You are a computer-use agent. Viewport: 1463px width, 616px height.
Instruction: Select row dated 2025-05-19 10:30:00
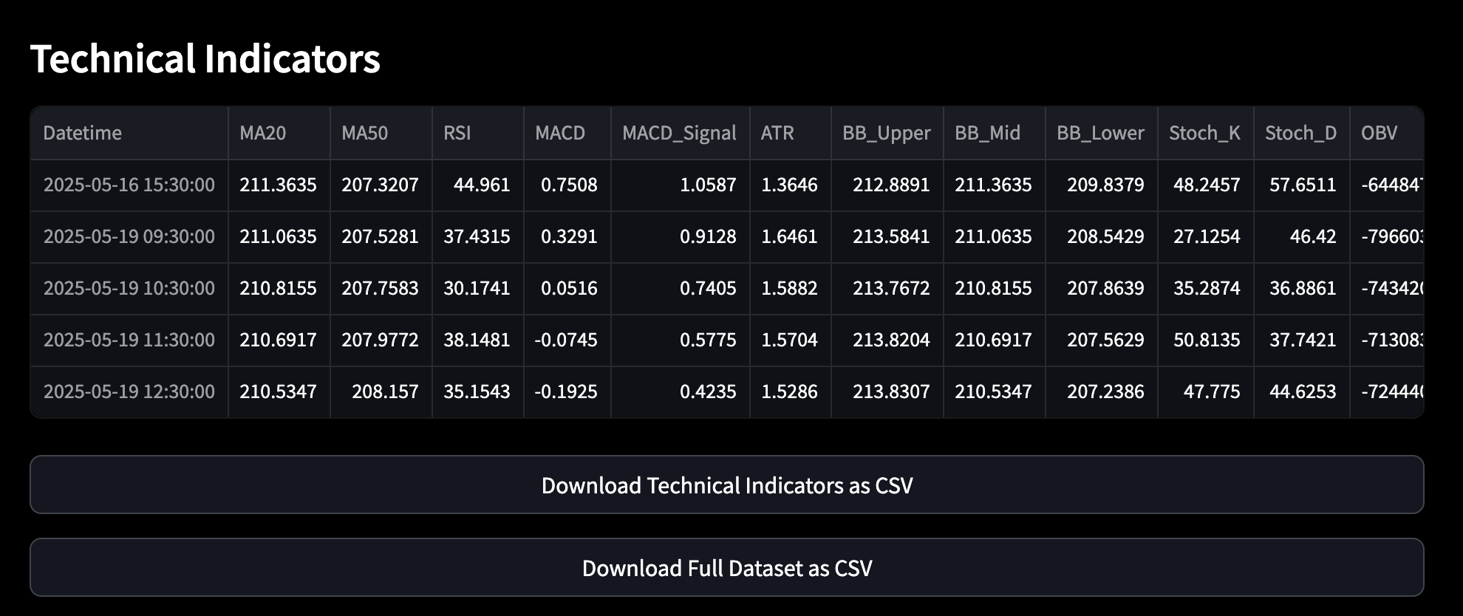726,288
